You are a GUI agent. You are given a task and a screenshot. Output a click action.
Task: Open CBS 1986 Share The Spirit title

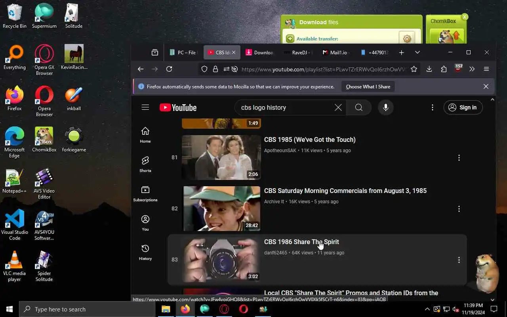301,242
